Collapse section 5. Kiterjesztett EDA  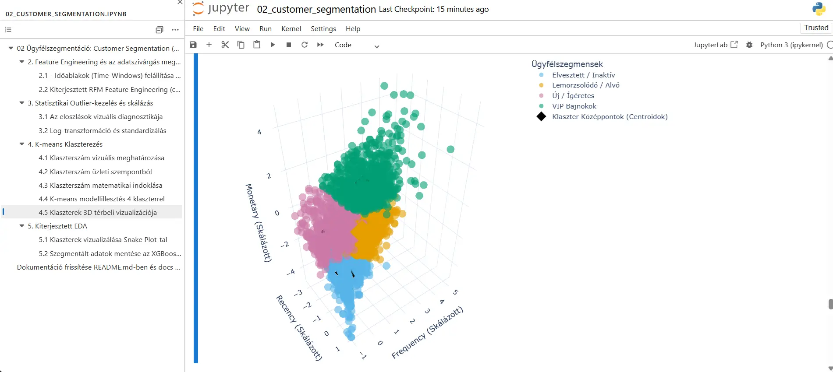point(22,226)
